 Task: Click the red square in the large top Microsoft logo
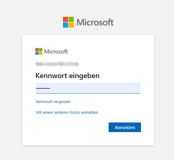(65, 20)
